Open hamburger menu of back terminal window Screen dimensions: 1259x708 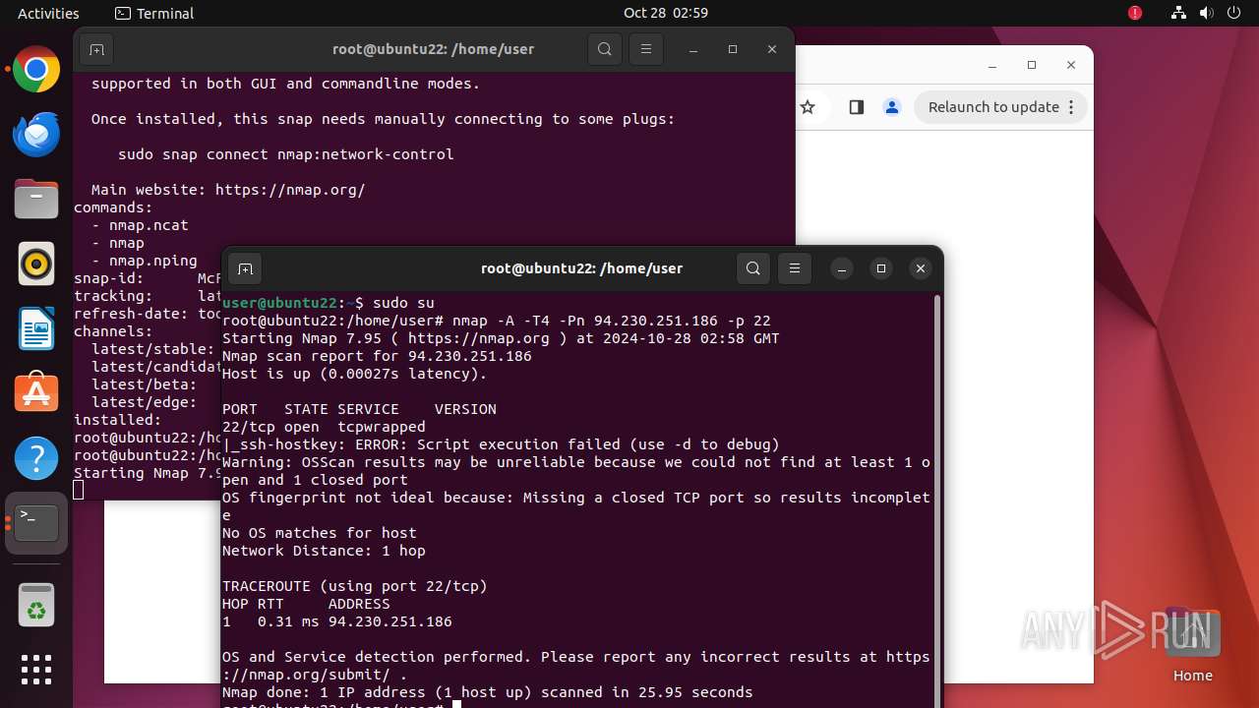[x=645, y=49]
